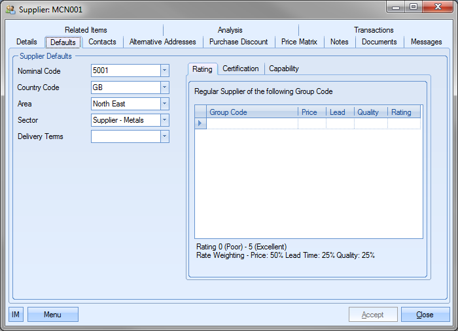Switch to the Certification tab
Screen dimensions: 458x331
(240, 69)
